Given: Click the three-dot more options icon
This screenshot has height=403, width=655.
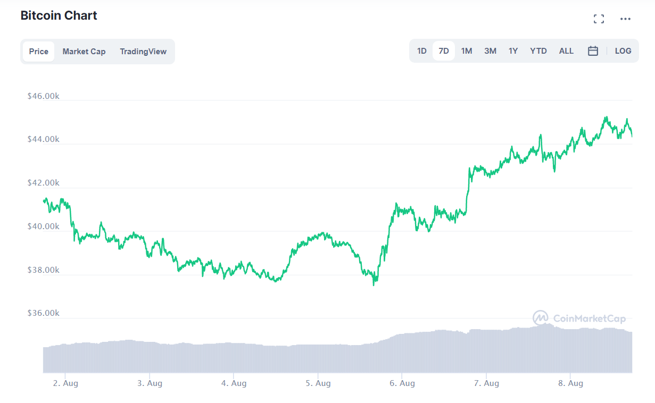Looking at the screenshot, I should pyautogui.click(x=625, y=19).
